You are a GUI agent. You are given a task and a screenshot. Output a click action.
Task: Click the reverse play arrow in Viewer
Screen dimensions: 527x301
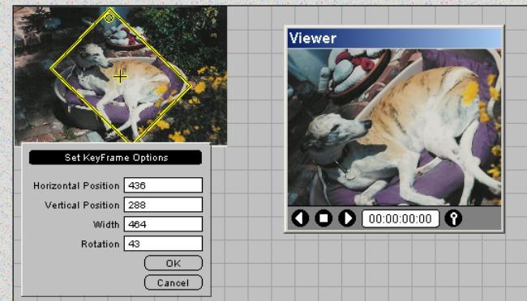click(x=300, y=218)
